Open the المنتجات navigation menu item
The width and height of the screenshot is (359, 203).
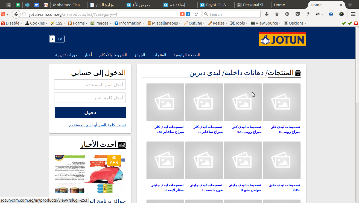tap(159, 55)
